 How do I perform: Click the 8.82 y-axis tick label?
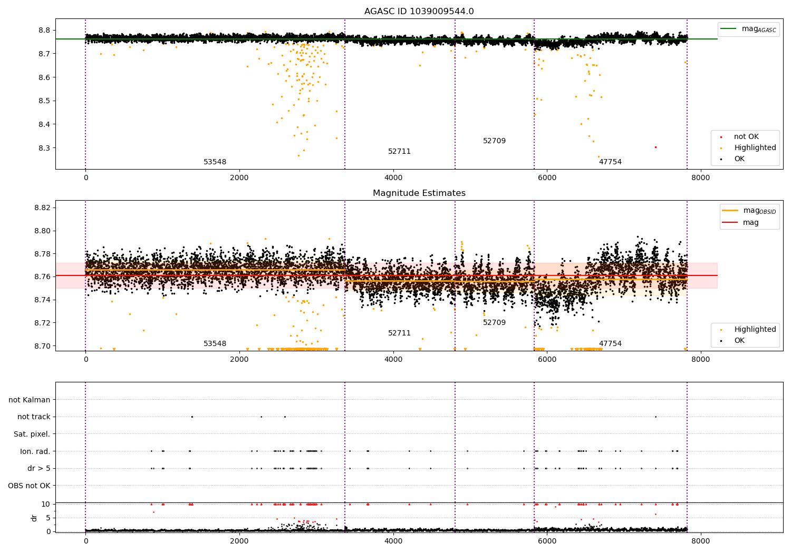42,208
